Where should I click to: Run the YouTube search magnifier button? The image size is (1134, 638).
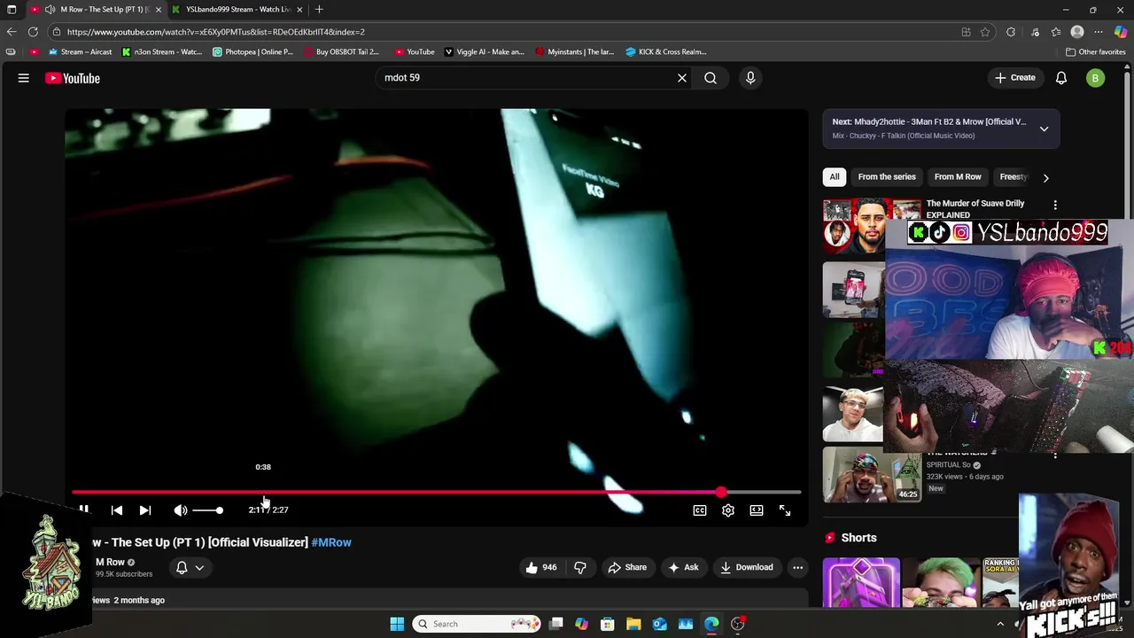[711, 78]
